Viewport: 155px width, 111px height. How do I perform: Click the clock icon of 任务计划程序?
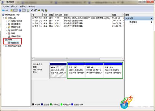[9, 21]
